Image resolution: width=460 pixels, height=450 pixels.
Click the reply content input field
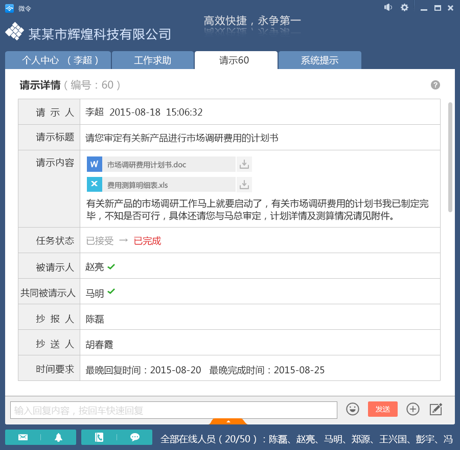coord(174,410)
